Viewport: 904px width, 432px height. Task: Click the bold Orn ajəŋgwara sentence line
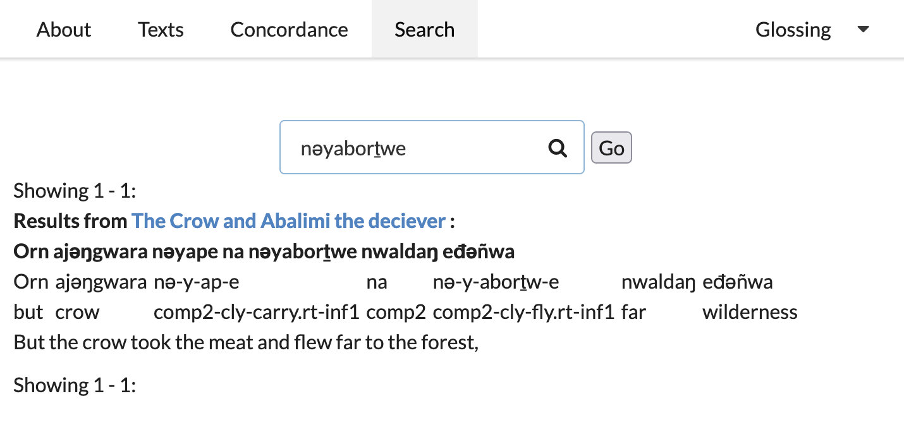click(264, 251)
